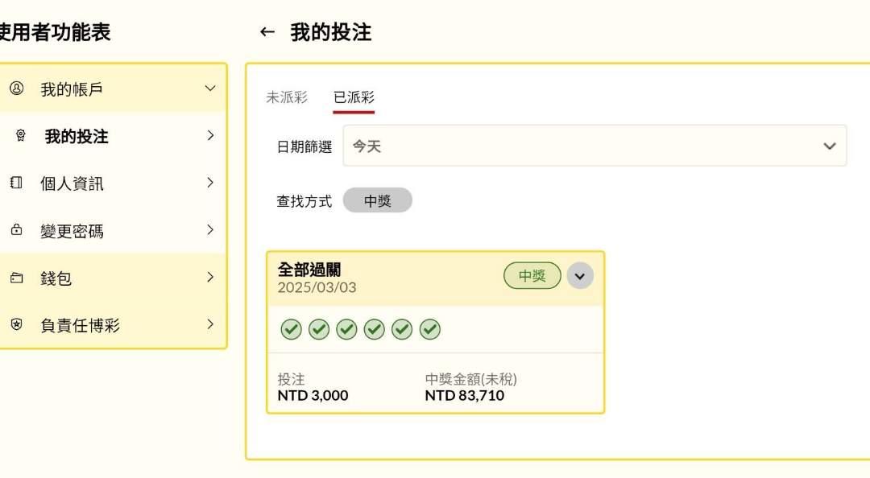This screenshot has height=478, width=870.
Task: Go to 變更密碼 in the sidebar
Action: [x=72, y=231]
